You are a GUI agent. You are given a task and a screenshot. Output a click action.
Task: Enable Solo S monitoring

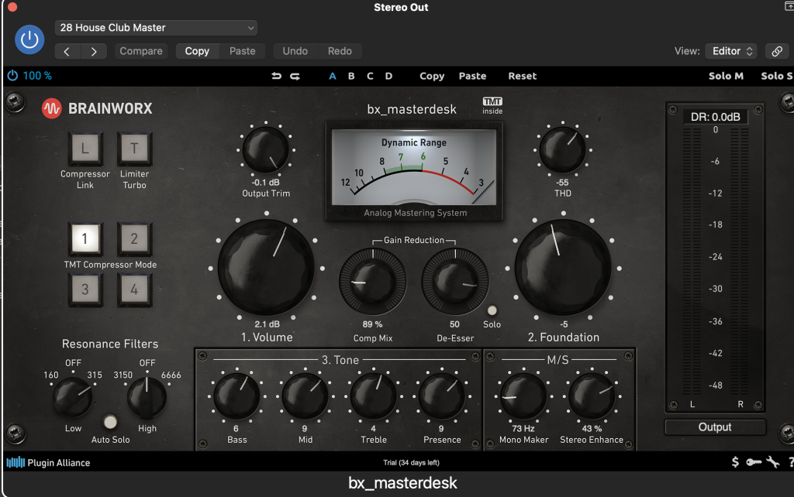pos(776,76)
